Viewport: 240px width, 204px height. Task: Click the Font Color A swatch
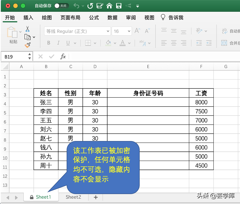[x=123, y=43]
